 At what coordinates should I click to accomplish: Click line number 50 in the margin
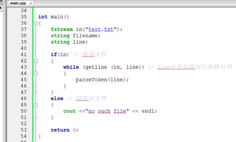[x=24, y=111]
